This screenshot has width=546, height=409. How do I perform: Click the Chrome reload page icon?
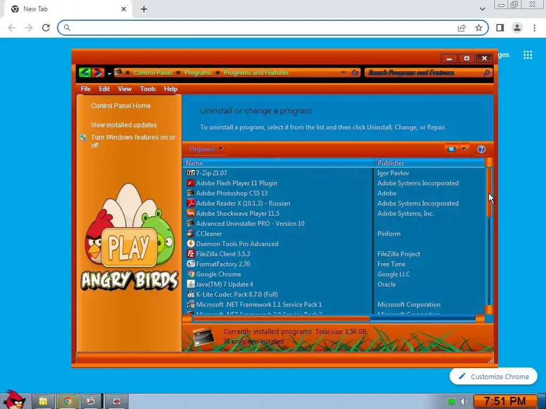[x=46, y=28]
